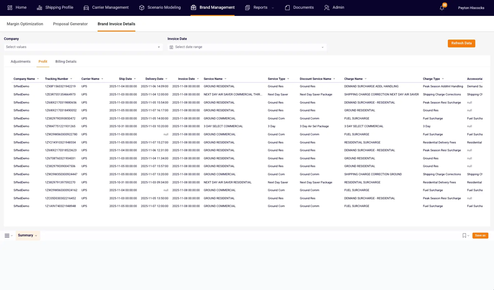Click the calendar icon in Invoice Date

(x=171, y=47)
